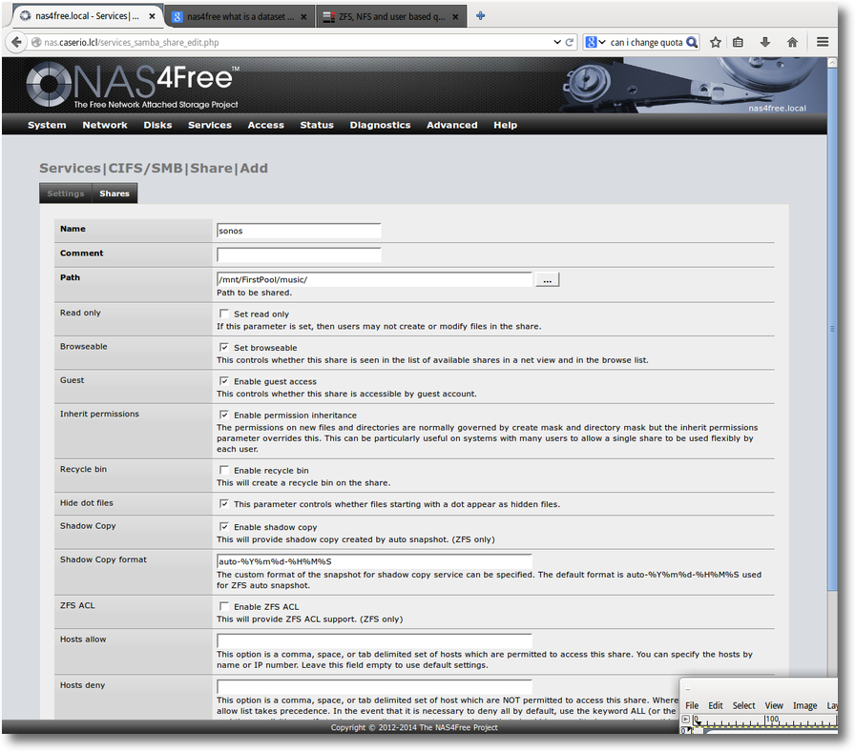
Task: Open the downloads arrow icon
Action: [765, 42]
